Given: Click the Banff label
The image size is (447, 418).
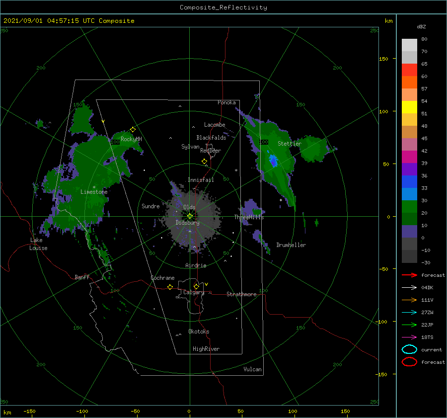Looking at the screenshot, I should [x=82, y=277].
